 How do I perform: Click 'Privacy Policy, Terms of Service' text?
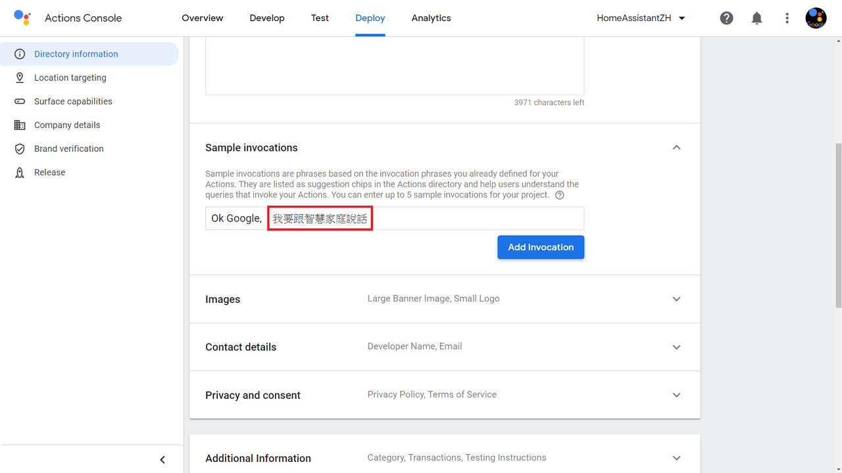tap(432, 394)
